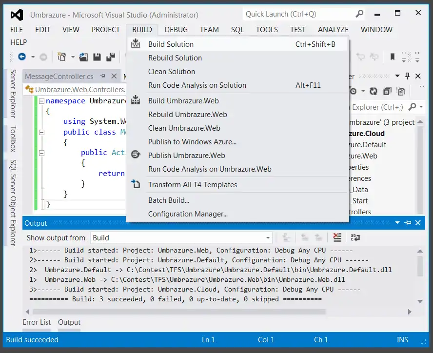Viewport: 433px width, 353px height.
Task: Click Output vertical scrollbar down arrow
Action: pyautogui.click(x=420, y=301)
